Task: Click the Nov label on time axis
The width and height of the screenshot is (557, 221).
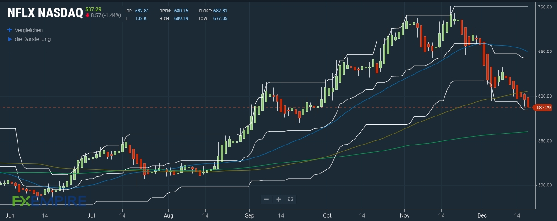Action: point(405,215)
